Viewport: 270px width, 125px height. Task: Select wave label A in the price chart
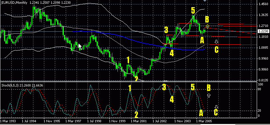pyautogui.click(x=202, y=40)
